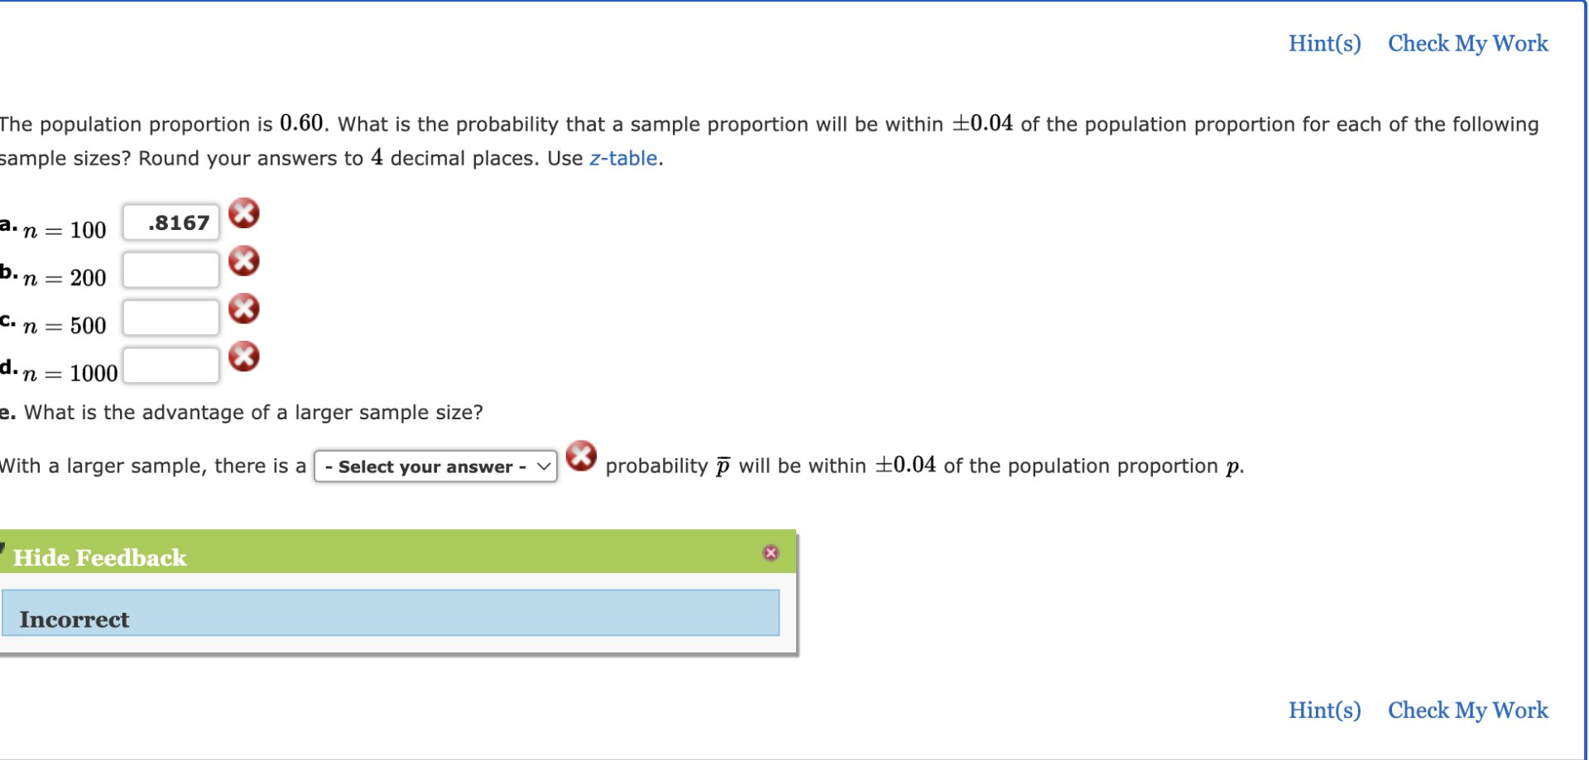Image resolution: width=1589 pixels, height=760 pixels.
Task: Toggle visibility of the Incorrect feedback section
Action: click(x=99, y=557)
